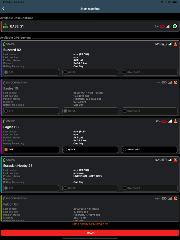This screenshot has width=180, height=240.
Task: Start tracking with the red TRACK button
Action: click(x=90, y=233)
